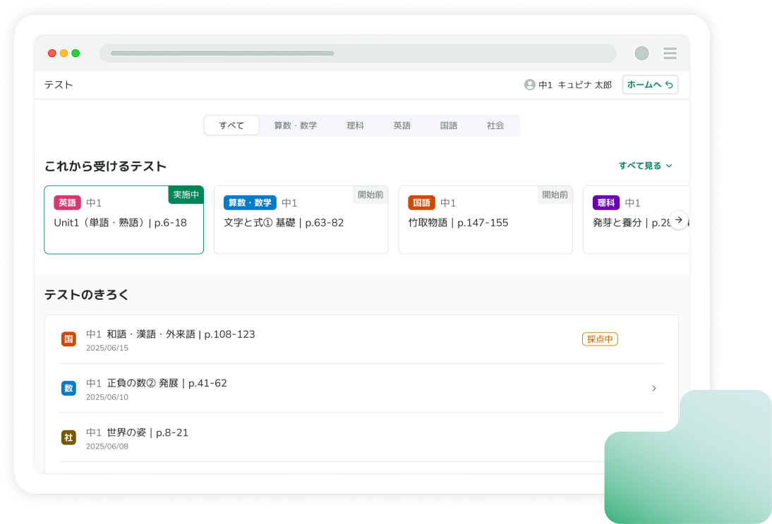Image resolution: width=772 pixels, height=524 pixels.
Task: Click 開始前 label on 竹取物語 card
Action: click(555, 195)
